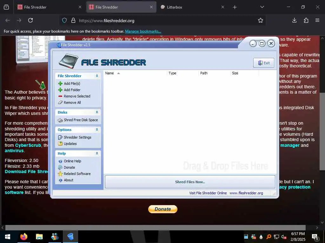The height and width of the screenshot is (243, 325).
Task: Collapse the File Shredder panel section
Action: tap(97, 76)
